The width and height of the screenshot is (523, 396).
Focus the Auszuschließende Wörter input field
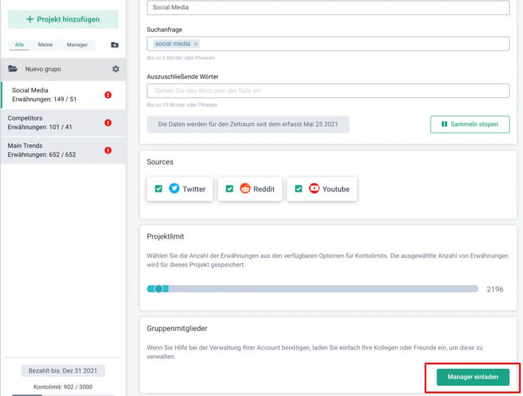click(x=328, y=91)
